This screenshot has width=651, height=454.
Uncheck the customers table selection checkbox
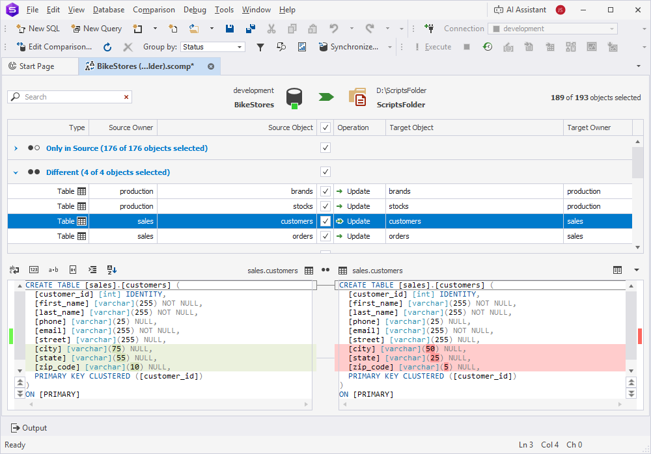(x=324, y=221)
